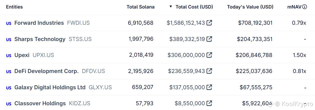
Task: Open Forward Industries cost source link icon
Action: tap(209, 23)
